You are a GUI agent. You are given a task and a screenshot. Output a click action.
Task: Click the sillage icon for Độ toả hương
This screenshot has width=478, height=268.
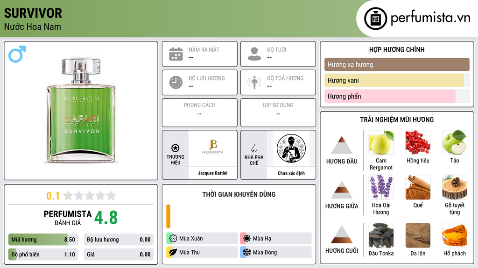coord(254,82)
